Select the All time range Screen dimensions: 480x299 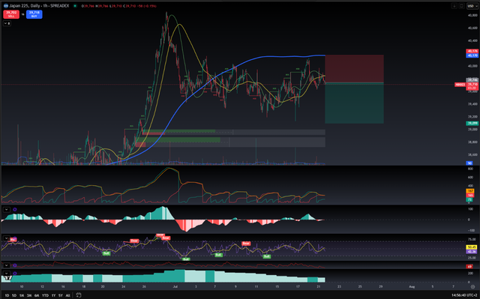[67, 295]
